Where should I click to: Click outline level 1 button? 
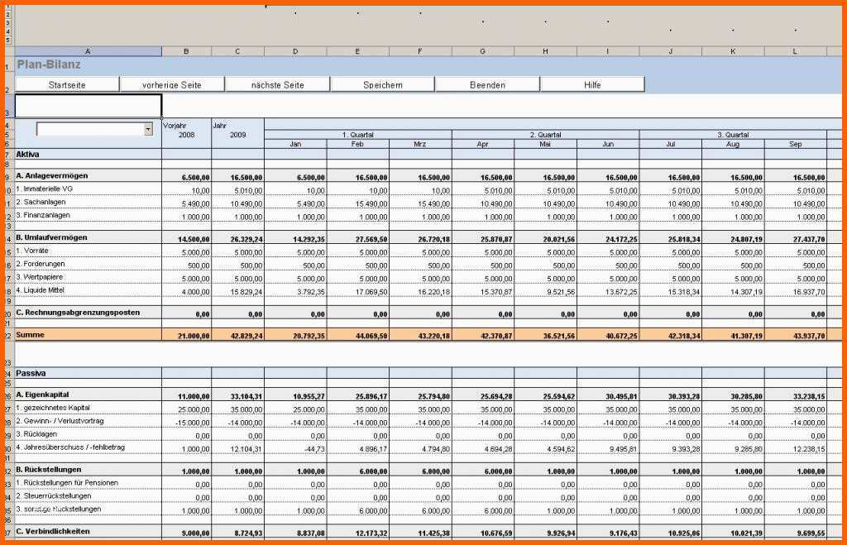click(x=8, y=4)
